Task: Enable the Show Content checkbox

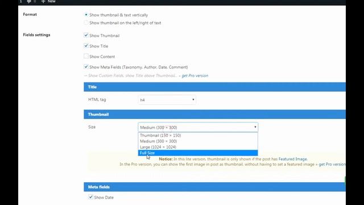Action: point(86,56)
